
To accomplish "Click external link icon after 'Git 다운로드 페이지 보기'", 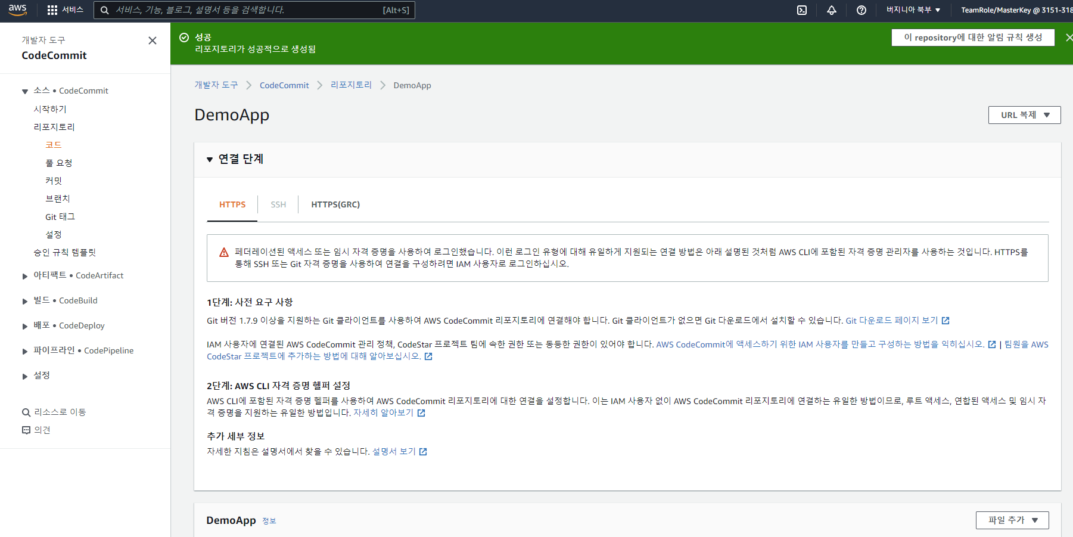I will [946, 321].
